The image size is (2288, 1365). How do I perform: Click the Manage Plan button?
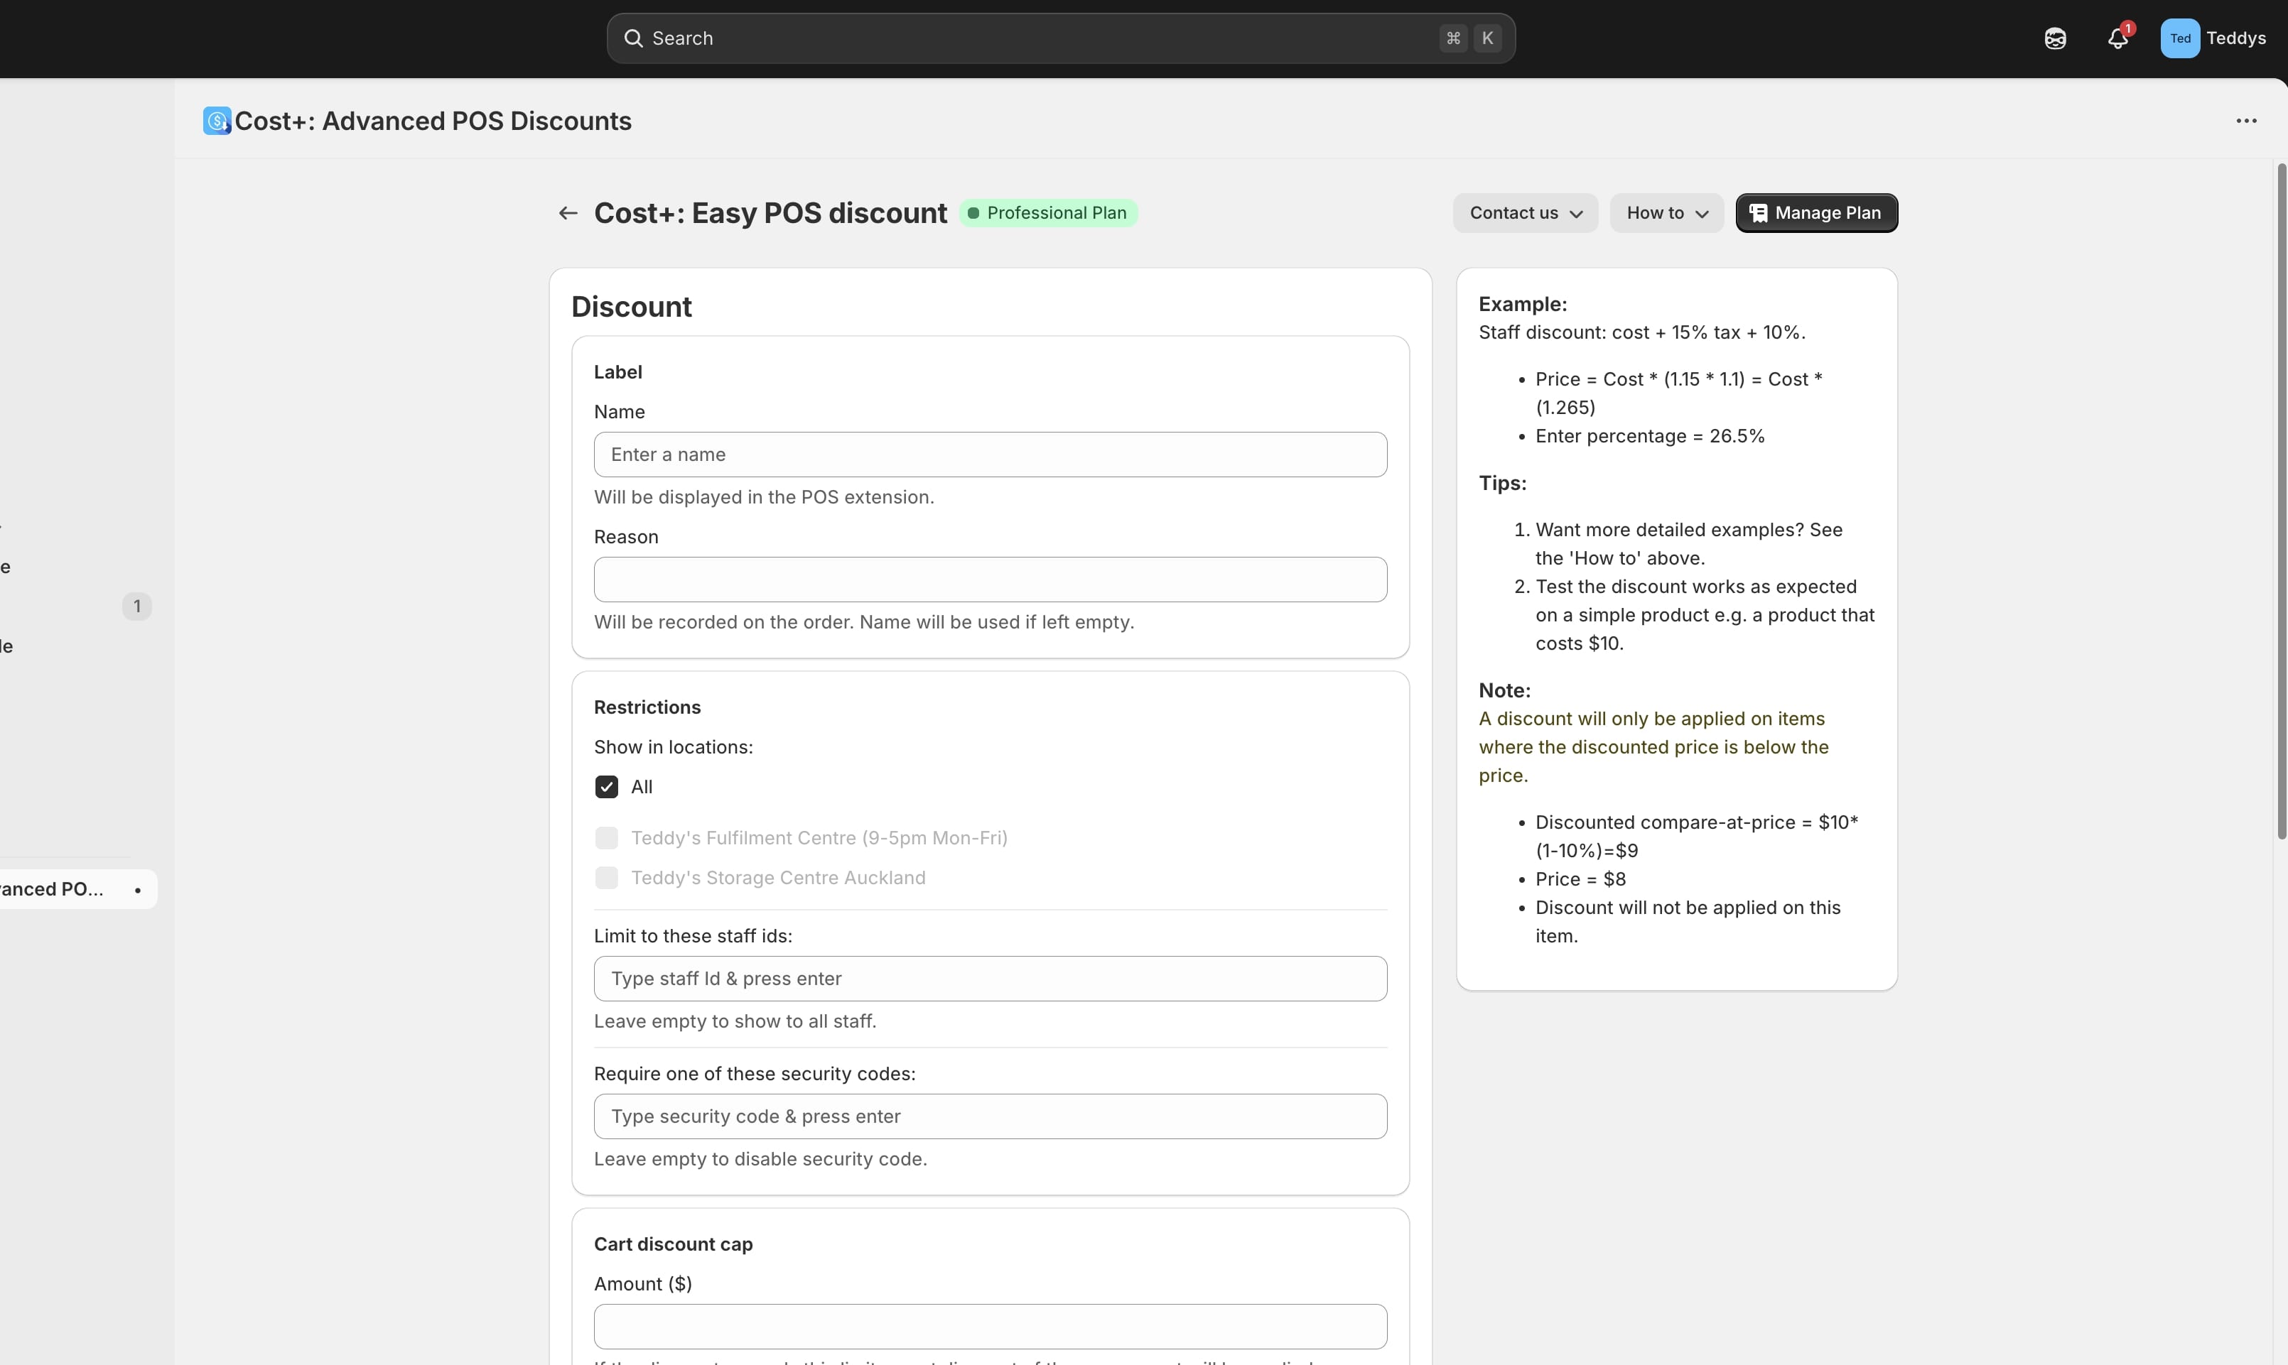pos(1815,213)
